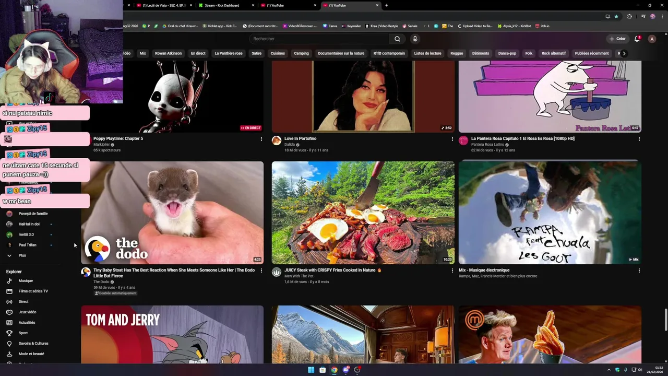
Task: Open the Rampa feat Chuala mix thumbnail
Action: pyautogui.click(x=550, y=213)
